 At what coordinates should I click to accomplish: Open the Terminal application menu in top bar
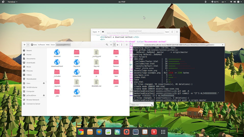tap(11, 2)
